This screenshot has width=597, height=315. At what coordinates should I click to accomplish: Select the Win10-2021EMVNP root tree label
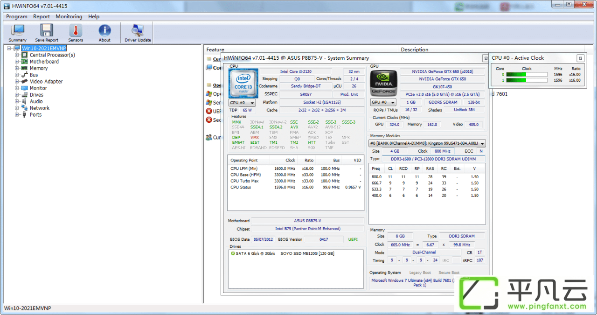[44, 48]
